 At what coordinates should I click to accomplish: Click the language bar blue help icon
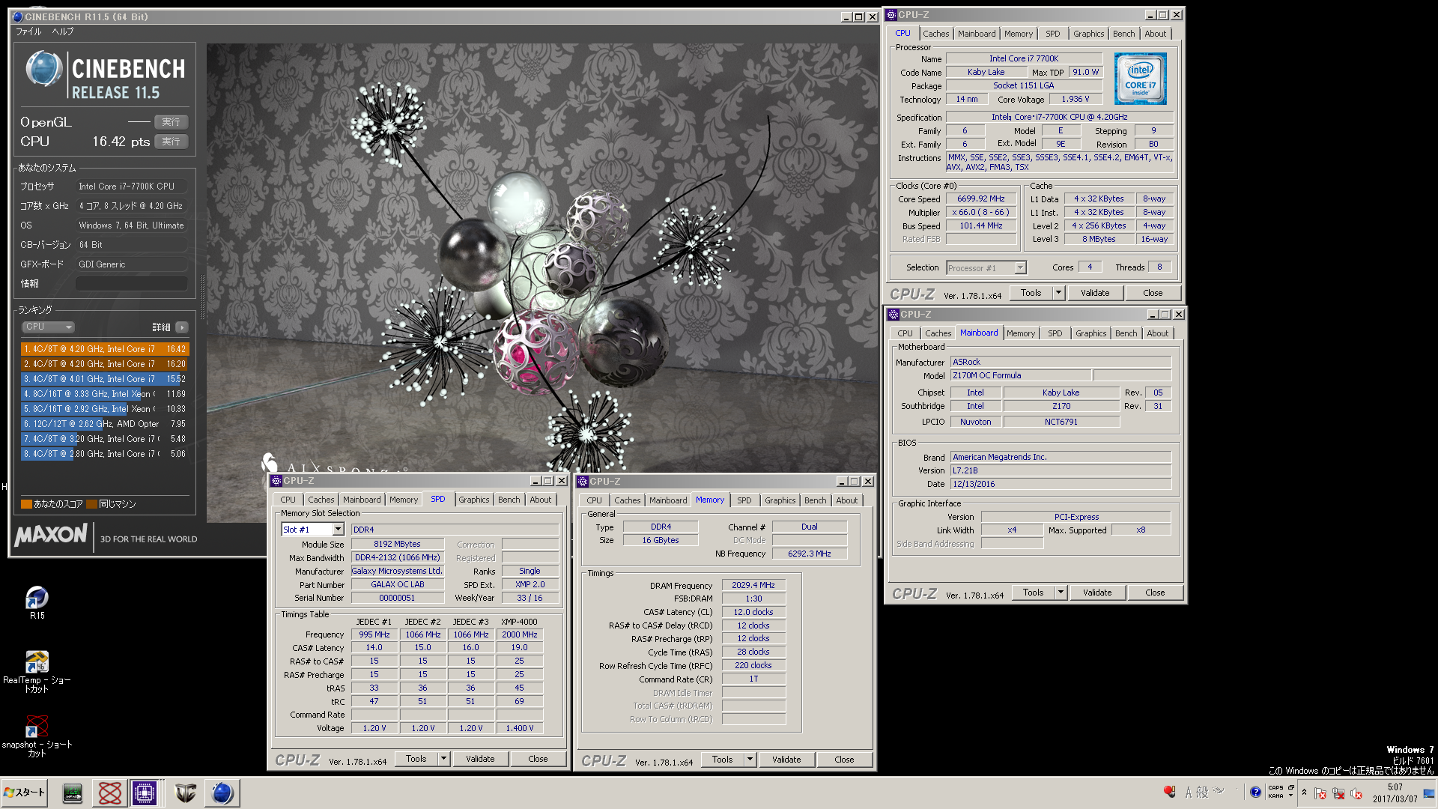point(1255,793)
